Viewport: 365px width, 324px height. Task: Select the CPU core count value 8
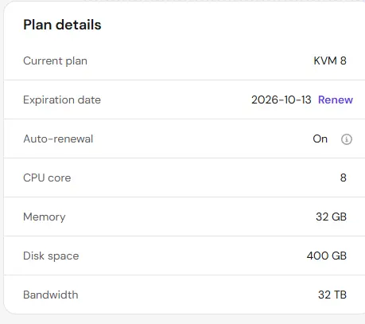coord(344,178)
